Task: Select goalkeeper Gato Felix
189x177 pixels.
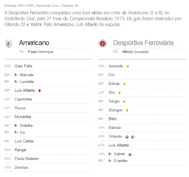Action: point(23,66)
